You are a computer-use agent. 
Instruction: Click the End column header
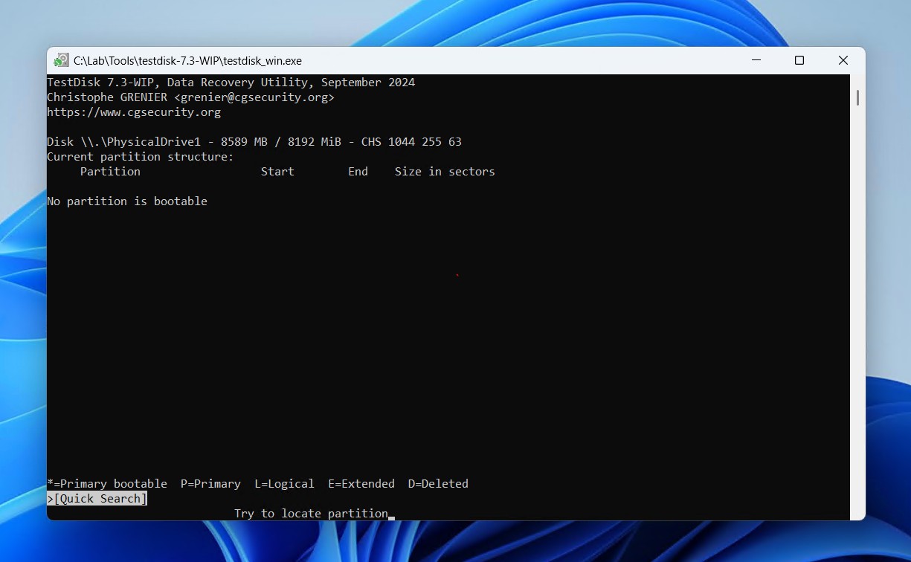(x=358, y=172)
